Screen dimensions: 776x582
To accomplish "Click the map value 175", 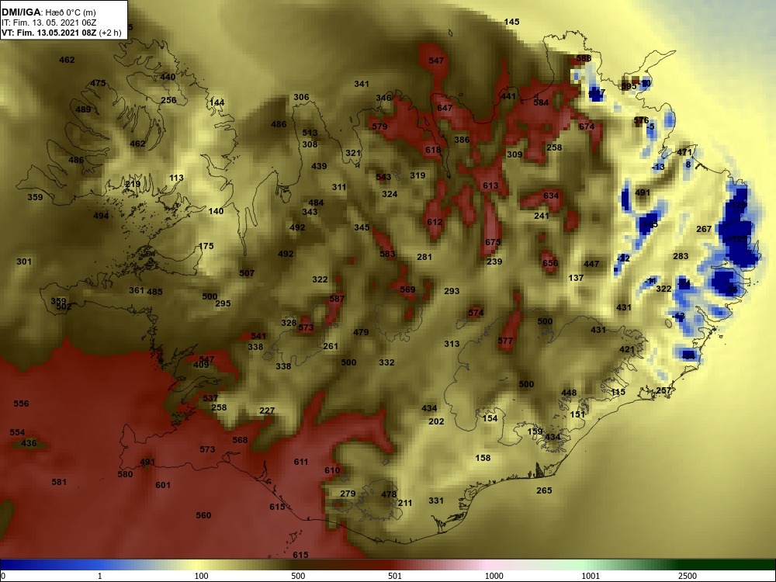I will [x=206, y=246].
